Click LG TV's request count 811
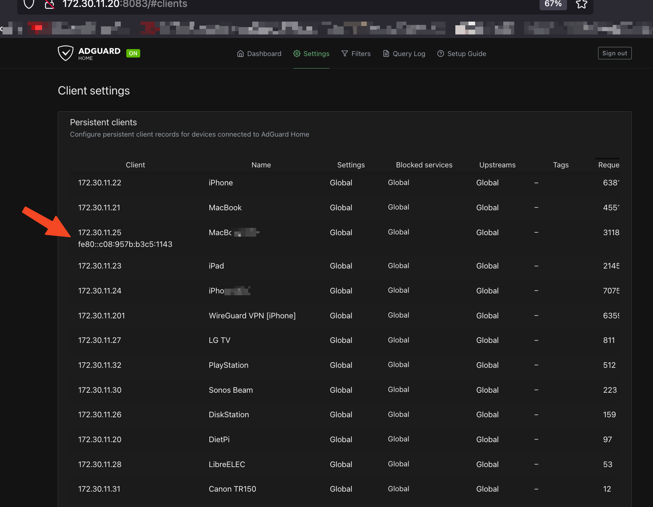Image resolution: width=653 pixels, height=507 pixels. (609, 340)
